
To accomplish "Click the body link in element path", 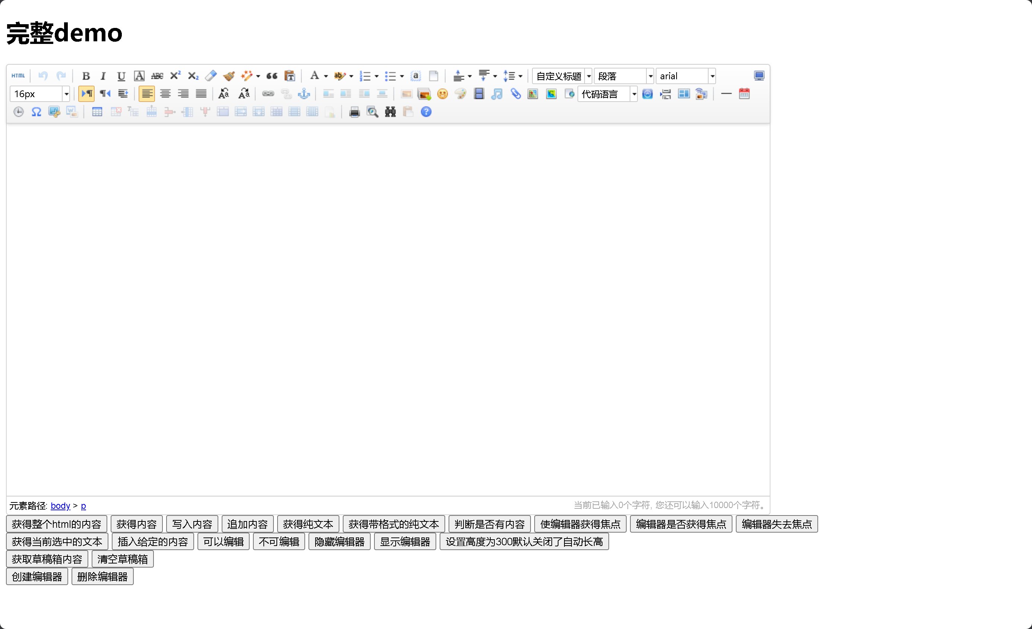I will [x=60, y=505].
